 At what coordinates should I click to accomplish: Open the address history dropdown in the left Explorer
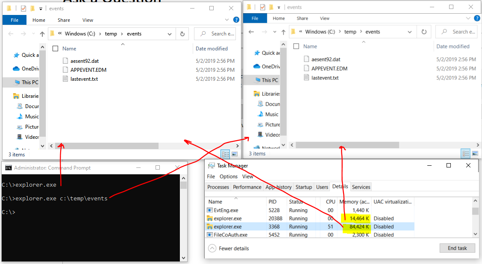[169, 34]
